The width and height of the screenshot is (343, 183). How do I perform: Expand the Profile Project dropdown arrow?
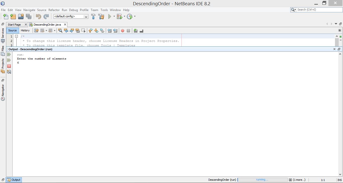tap(135, 17)
